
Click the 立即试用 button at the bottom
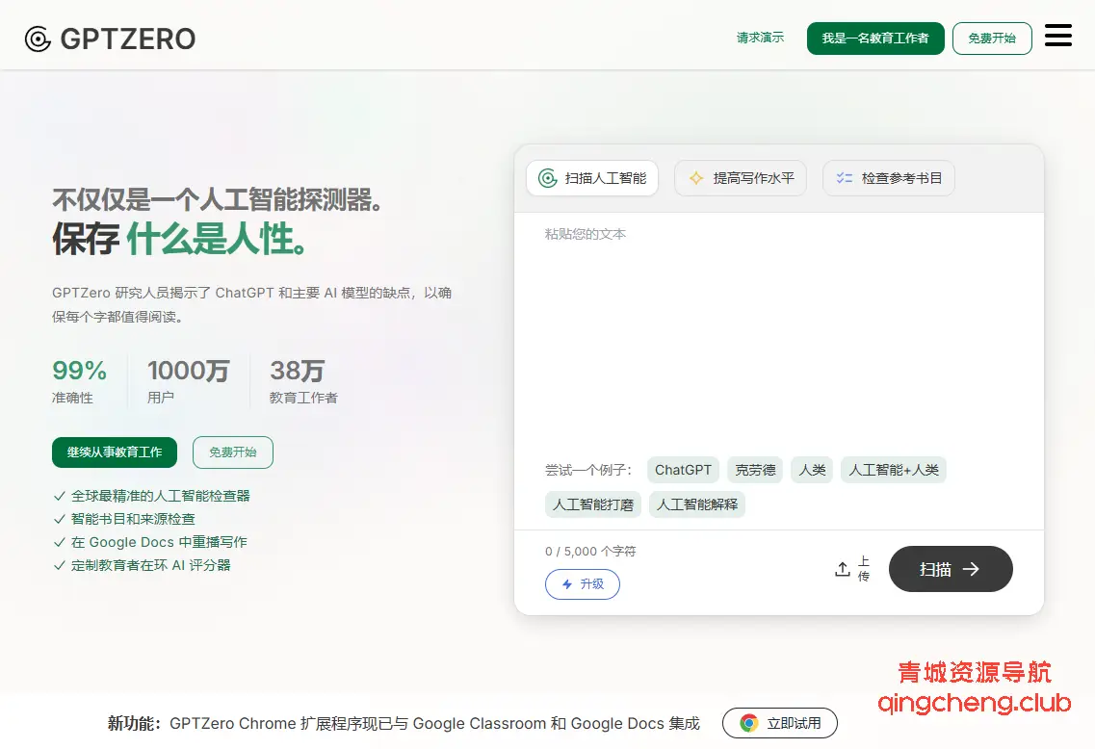[x=780, y=723]
